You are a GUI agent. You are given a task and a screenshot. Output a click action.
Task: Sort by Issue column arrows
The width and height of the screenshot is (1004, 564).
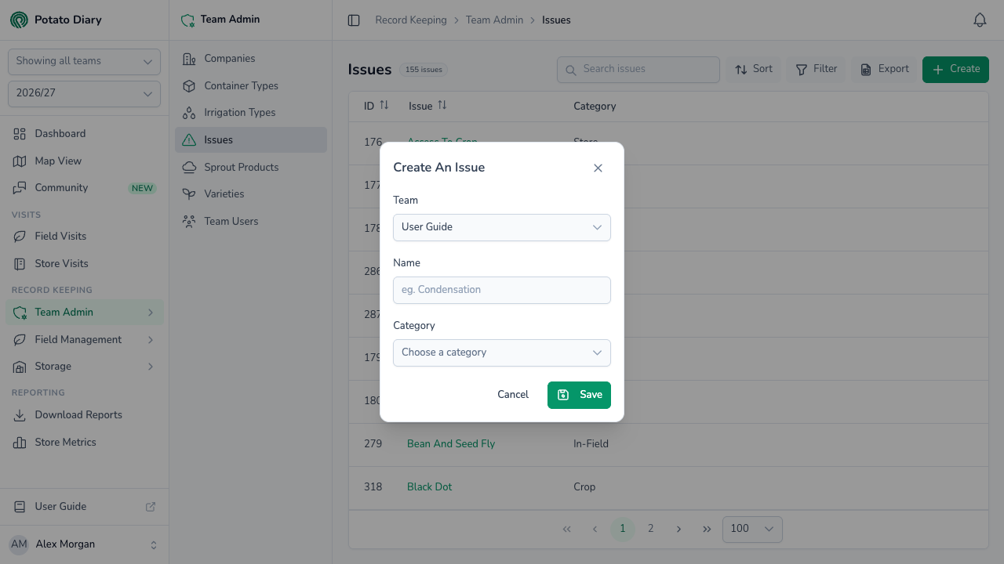(442, 105)
